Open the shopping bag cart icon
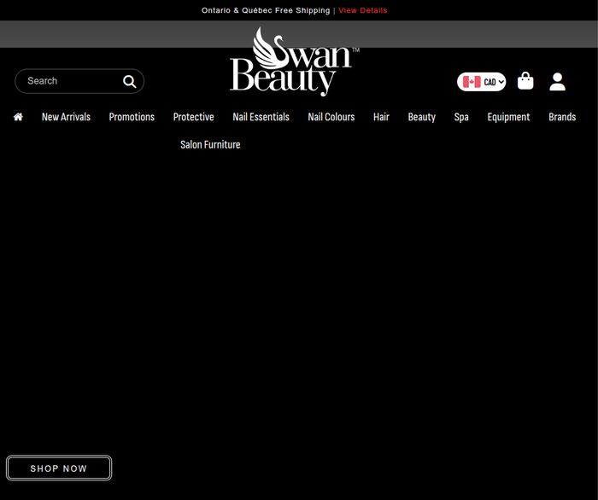598x500 pixels. (x=525, y=81)
